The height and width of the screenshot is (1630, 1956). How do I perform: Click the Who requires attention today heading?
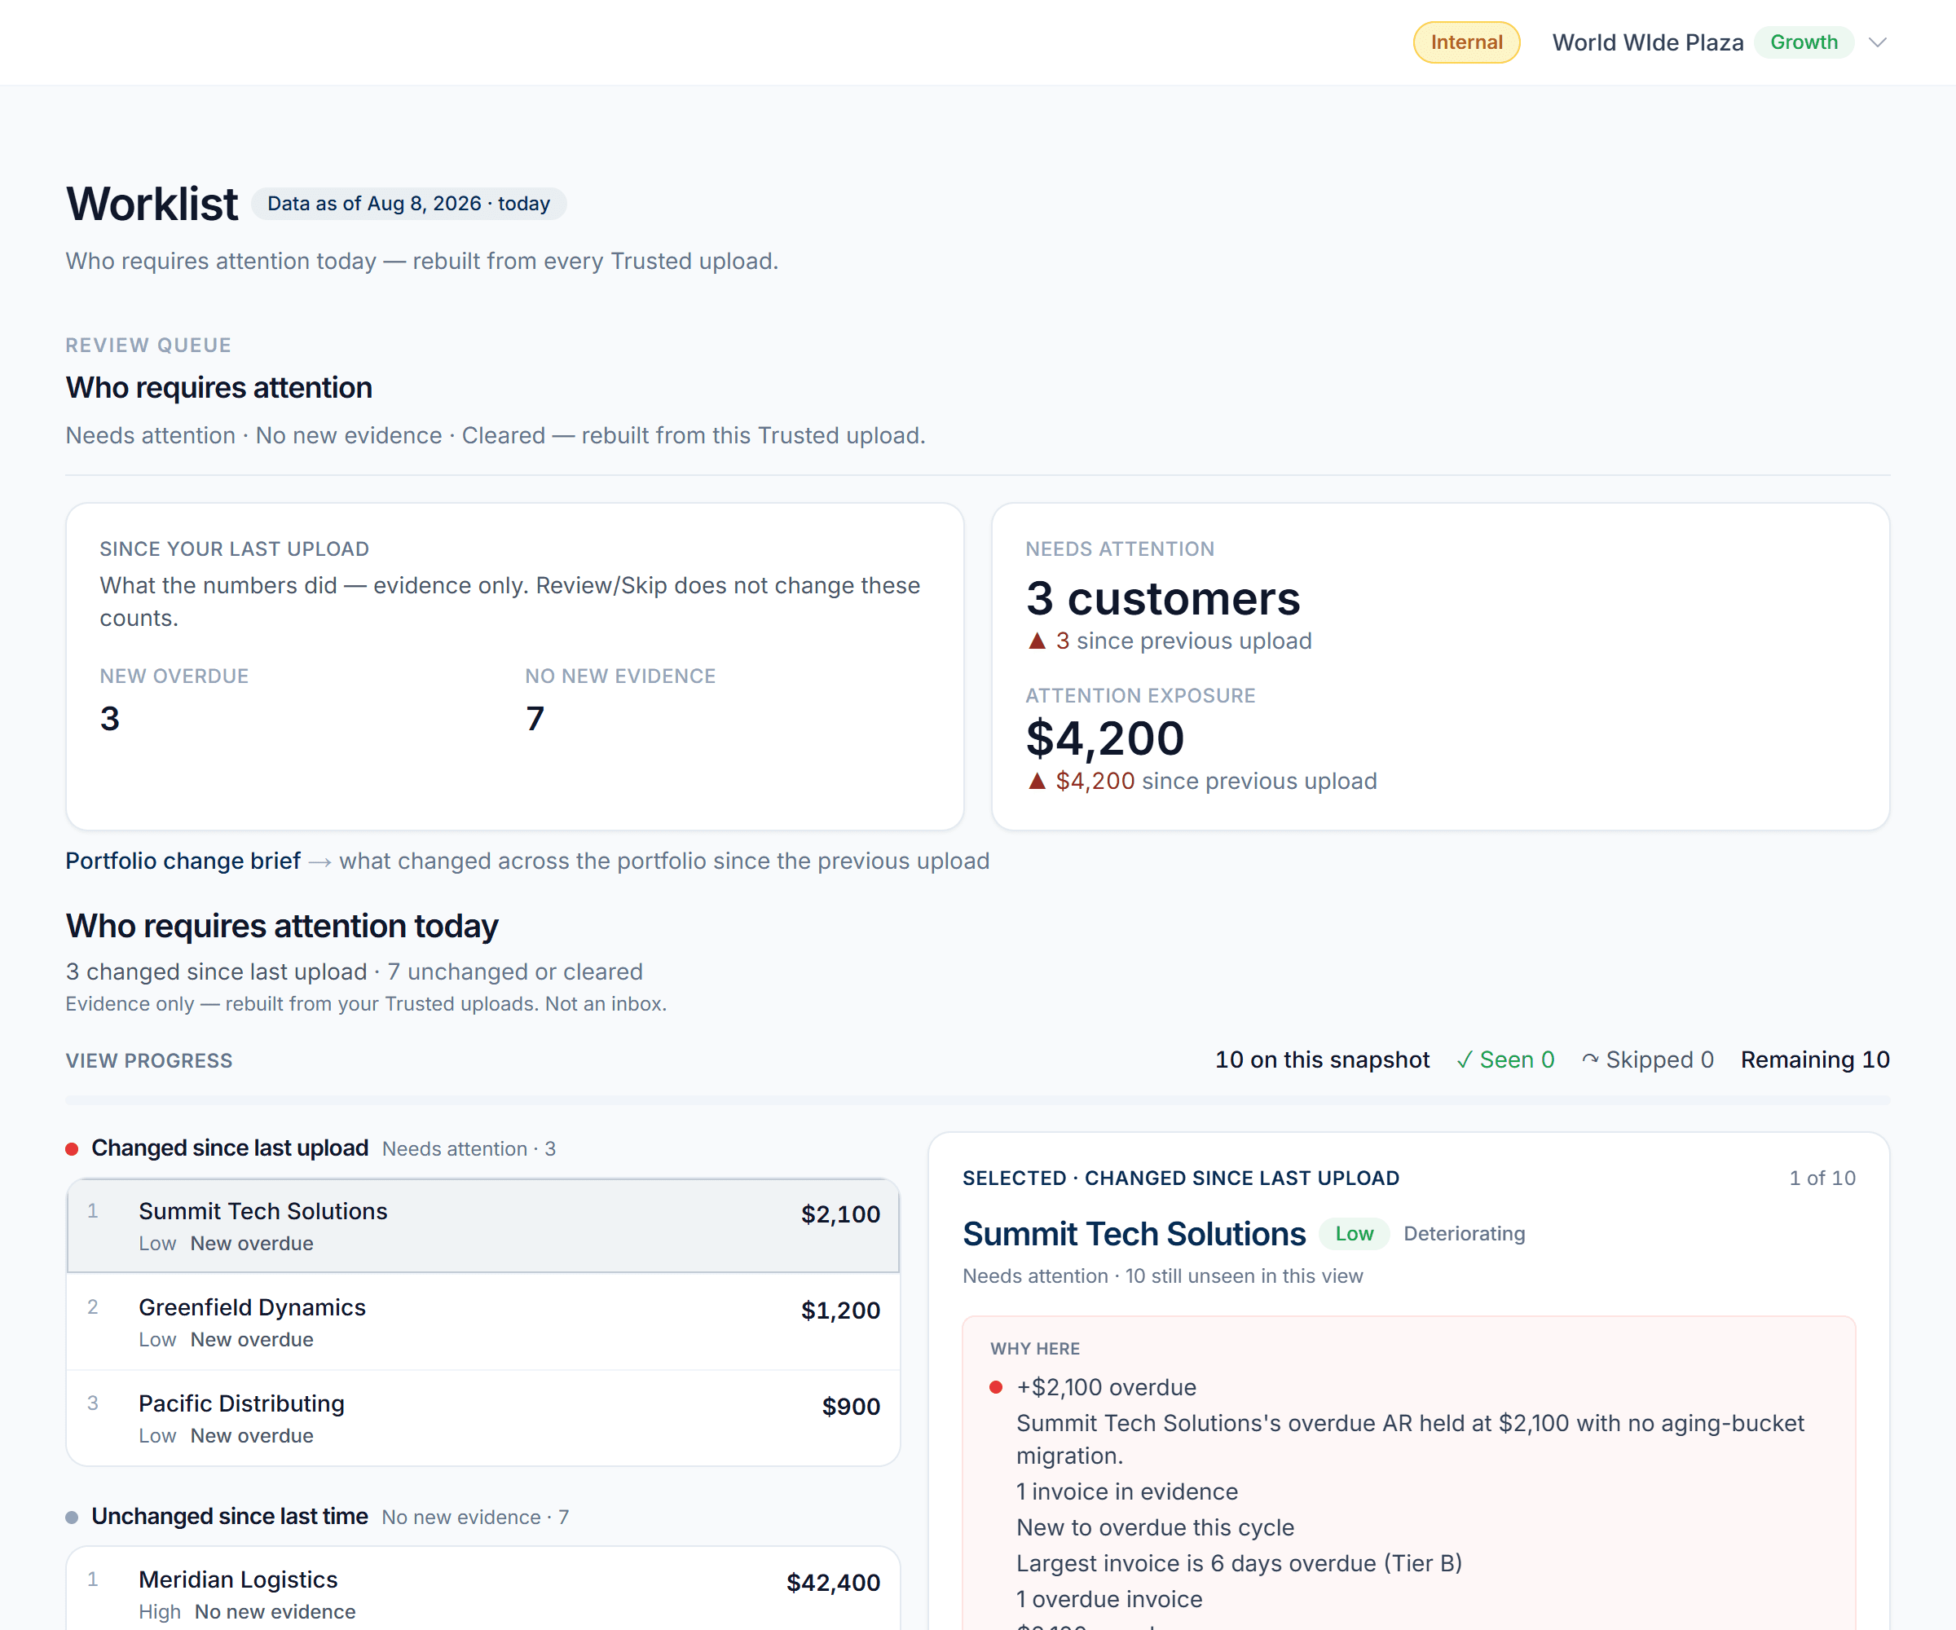tap(281, 926)
